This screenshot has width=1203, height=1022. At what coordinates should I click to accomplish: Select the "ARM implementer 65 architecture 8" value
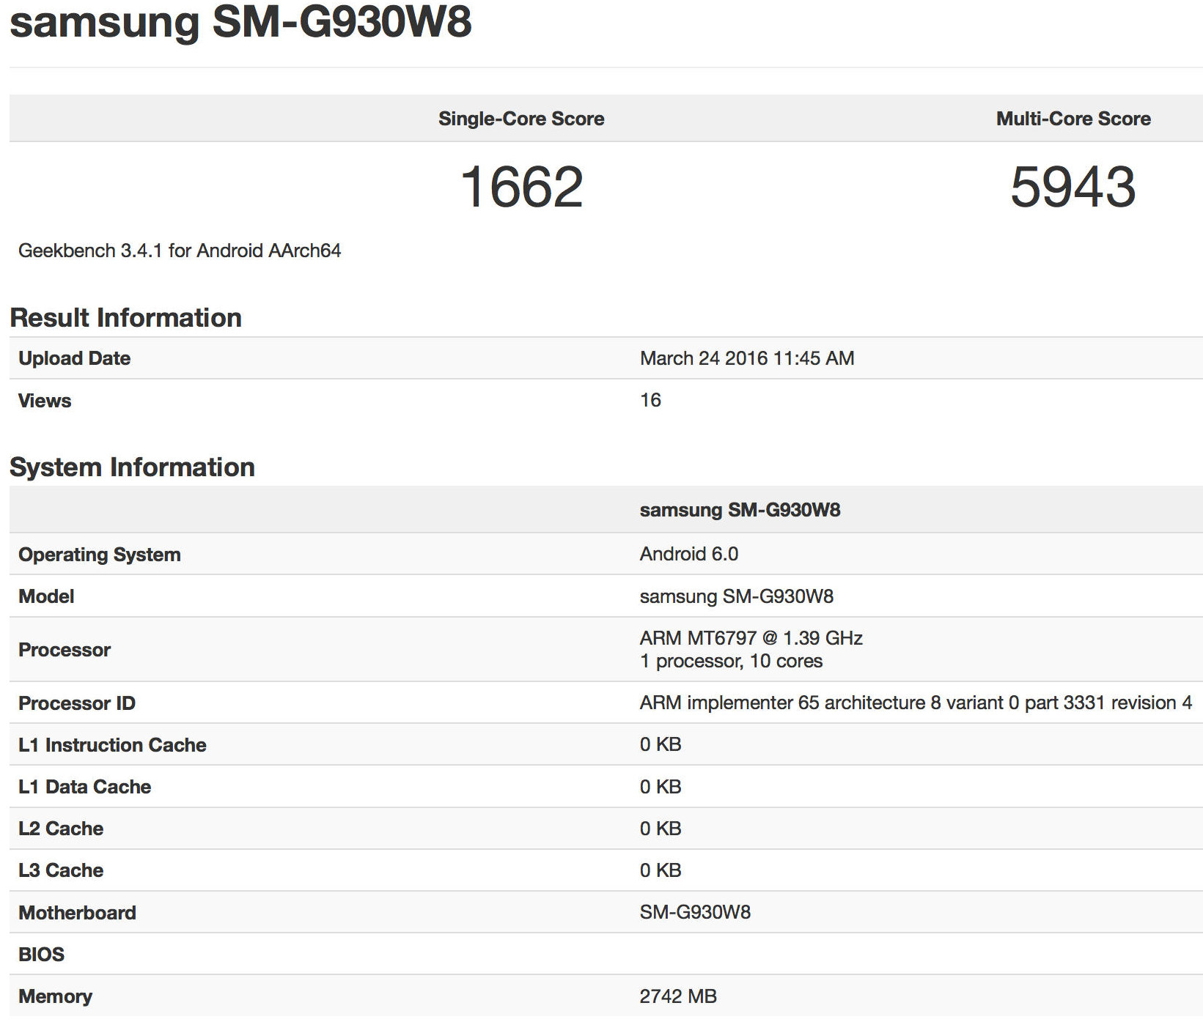916,703
